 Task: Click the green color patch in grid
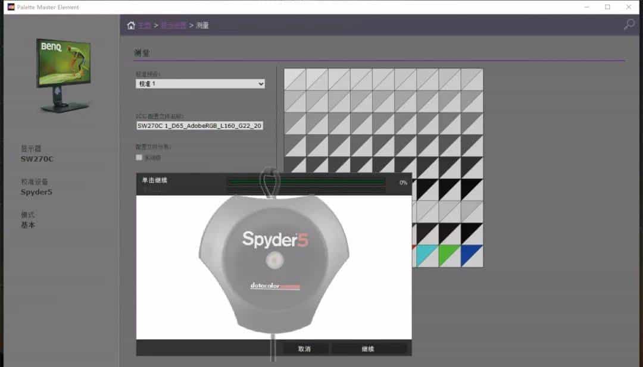[x=450, y=256]
